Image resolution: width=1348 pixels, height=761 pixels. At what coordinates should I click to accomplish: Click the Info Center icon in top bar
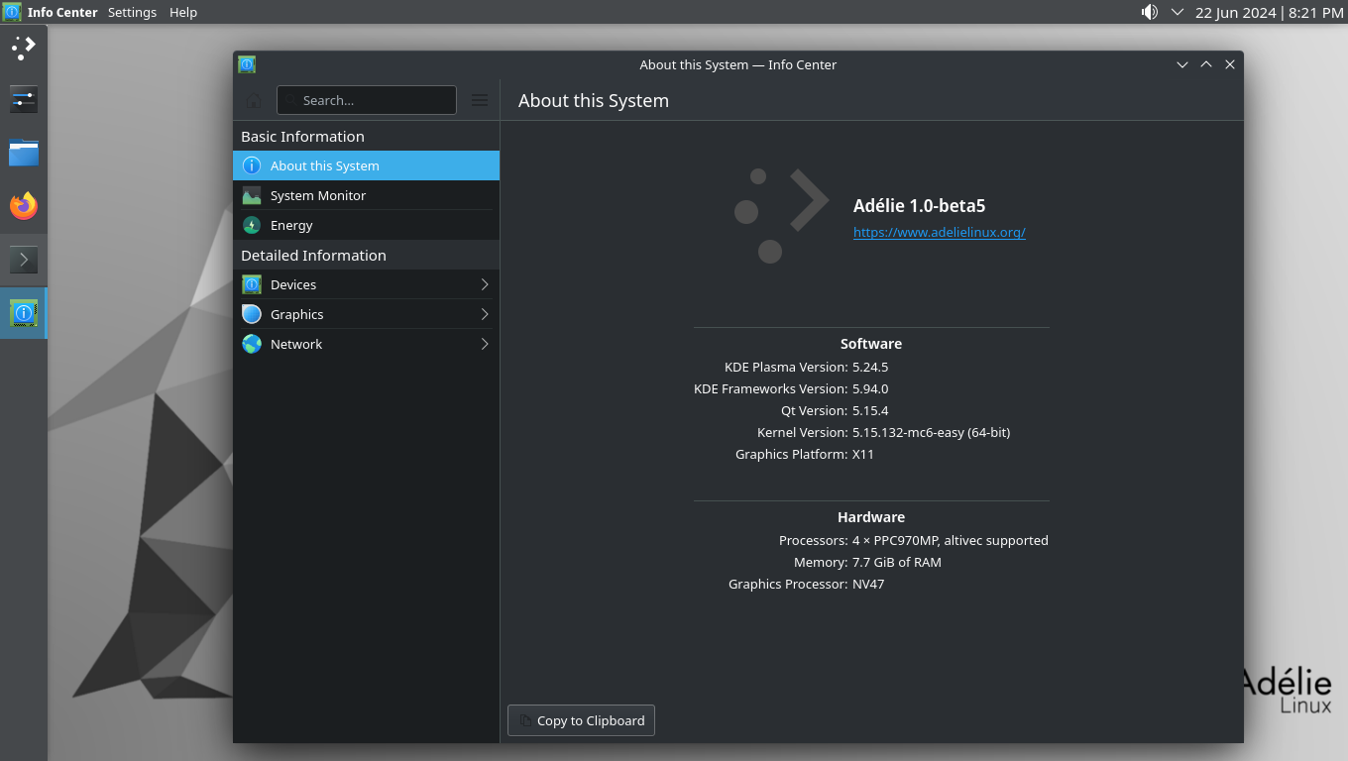click(x=12, y=12)
